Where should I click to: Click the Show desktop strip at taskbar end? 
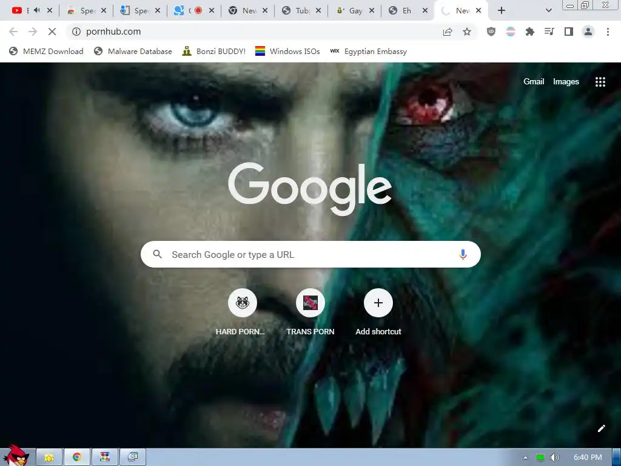pos(617,458)
